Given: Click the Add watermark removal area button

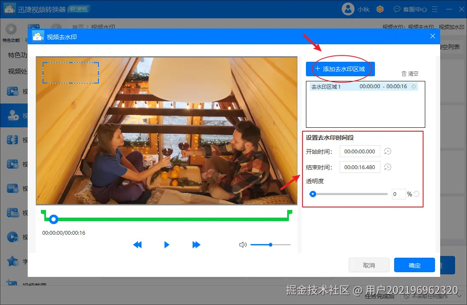Looking at the screenshot, I should pyautogui.click(x=340, y=69).
